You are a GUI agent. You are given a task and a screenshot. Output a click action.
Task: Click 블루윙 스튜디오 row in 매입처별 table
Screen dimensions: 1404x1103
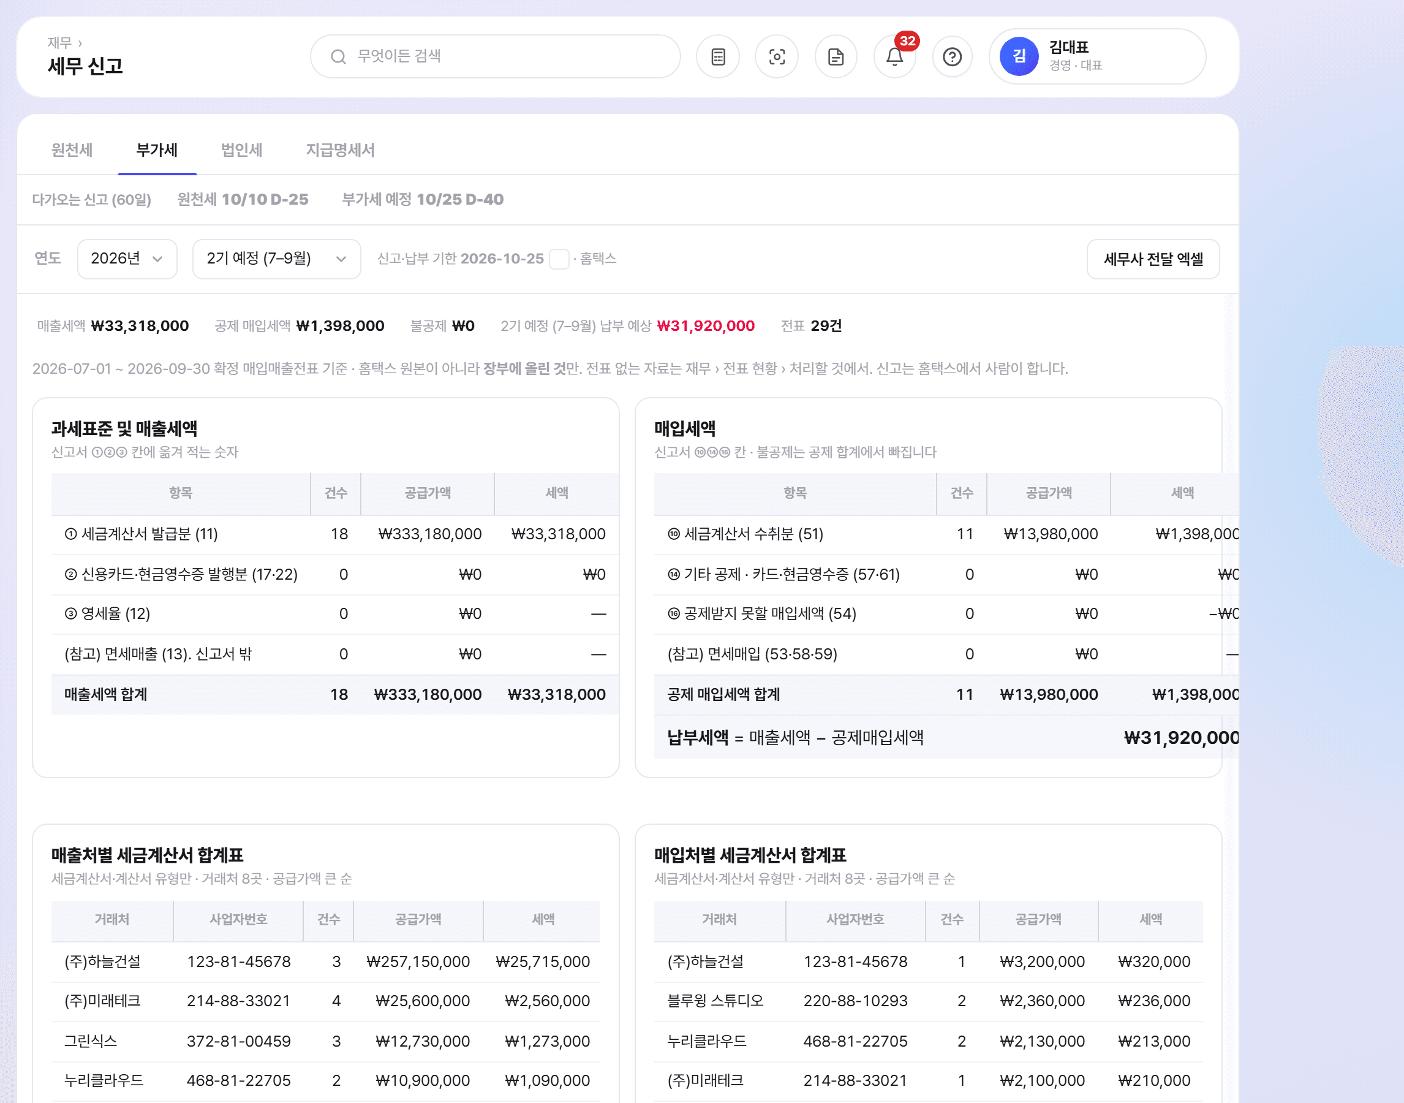pyautogui.click(x=928, y=1001)
